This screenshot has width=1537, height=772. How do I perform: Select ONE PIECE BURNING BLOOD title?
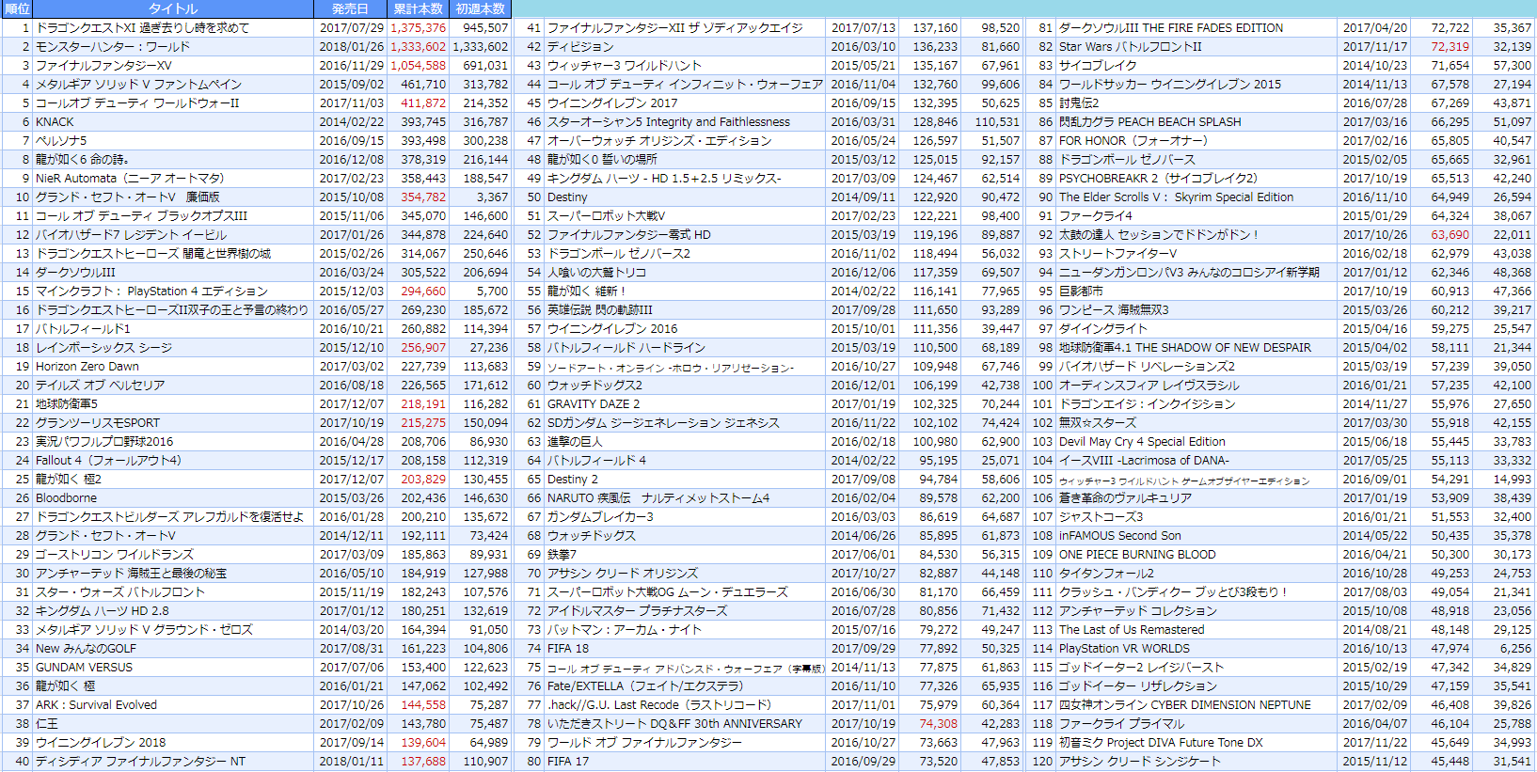click(1137, 555)
